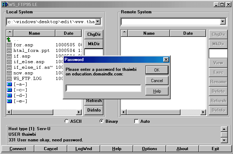The height and width of the screenshot is (154, 233).
Task: Click Cancel in the Password dialog
Action: 157,80
